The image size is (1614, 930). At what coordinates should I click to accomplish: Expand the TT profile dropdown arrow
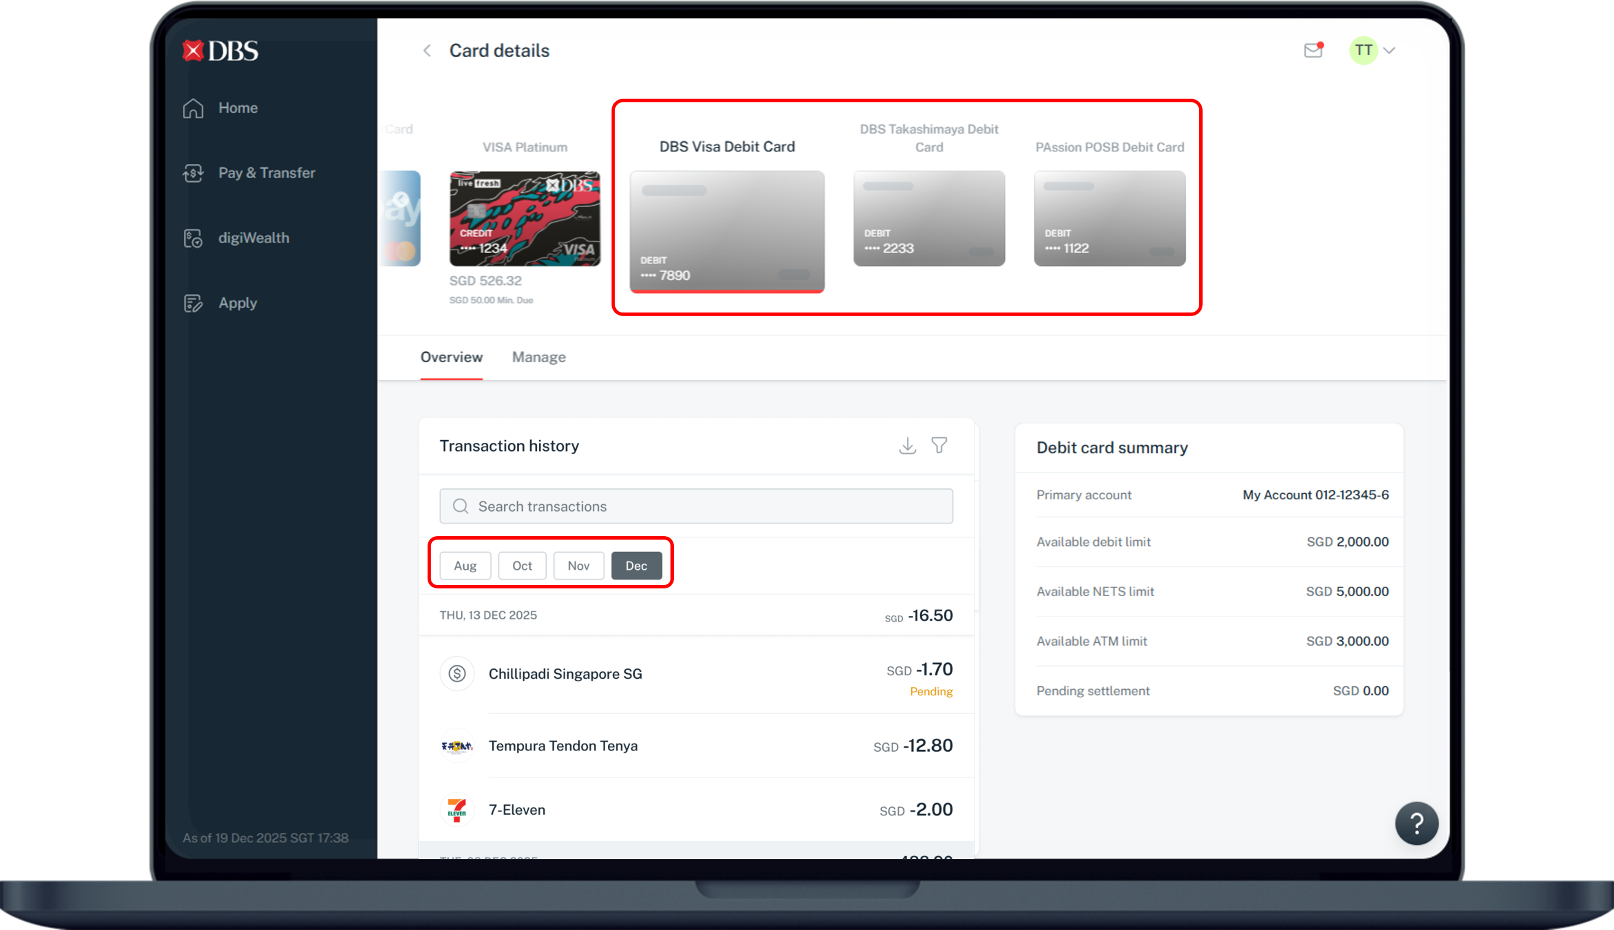1389,50
